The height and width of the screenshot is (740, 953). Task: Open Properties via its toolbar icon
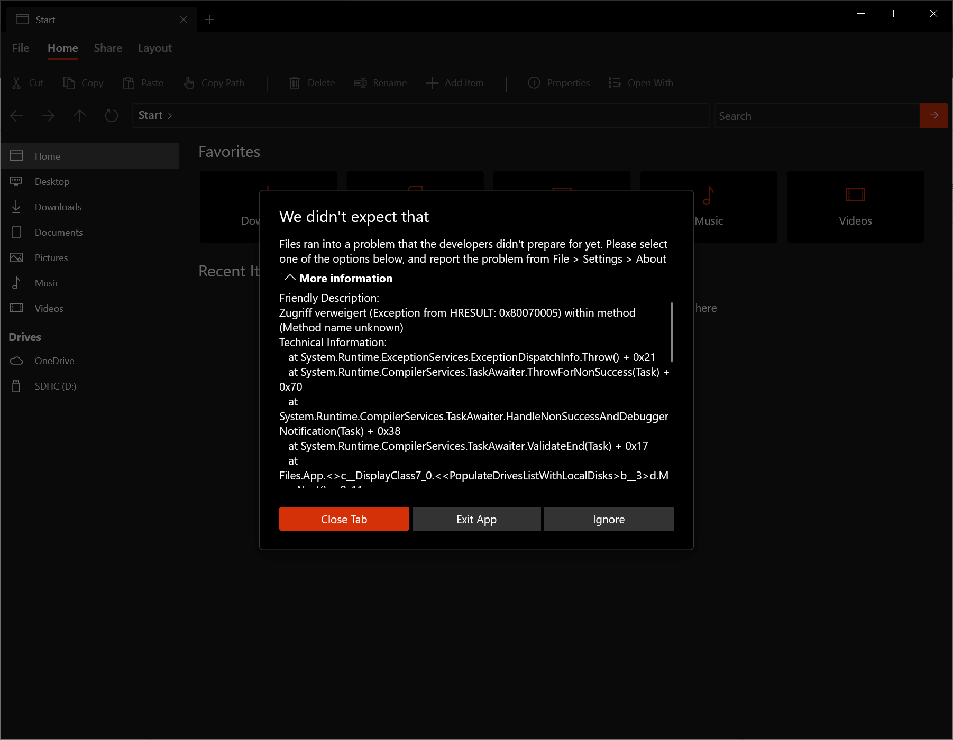pos(534,83)
